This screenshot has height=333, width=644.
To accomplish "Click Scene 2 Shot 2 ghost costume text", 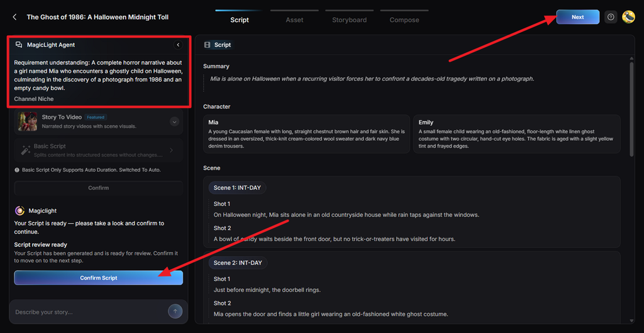I will coord(331,314).
